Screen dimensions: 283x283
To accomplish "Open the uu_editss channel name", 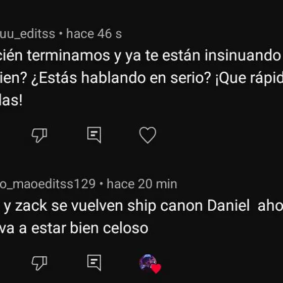I will pyautogui.click(x=27, y=34).
